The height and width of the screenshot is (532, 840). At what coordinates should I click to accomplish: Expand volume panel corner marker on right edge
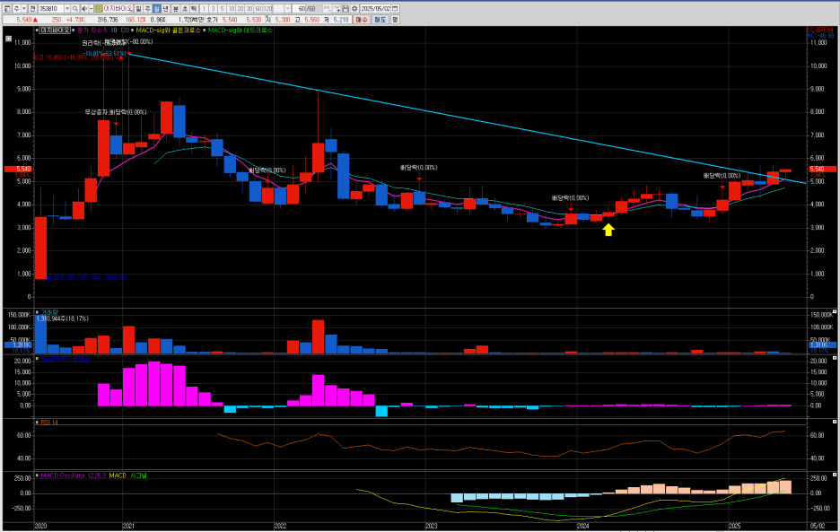(x=834, y=311)
